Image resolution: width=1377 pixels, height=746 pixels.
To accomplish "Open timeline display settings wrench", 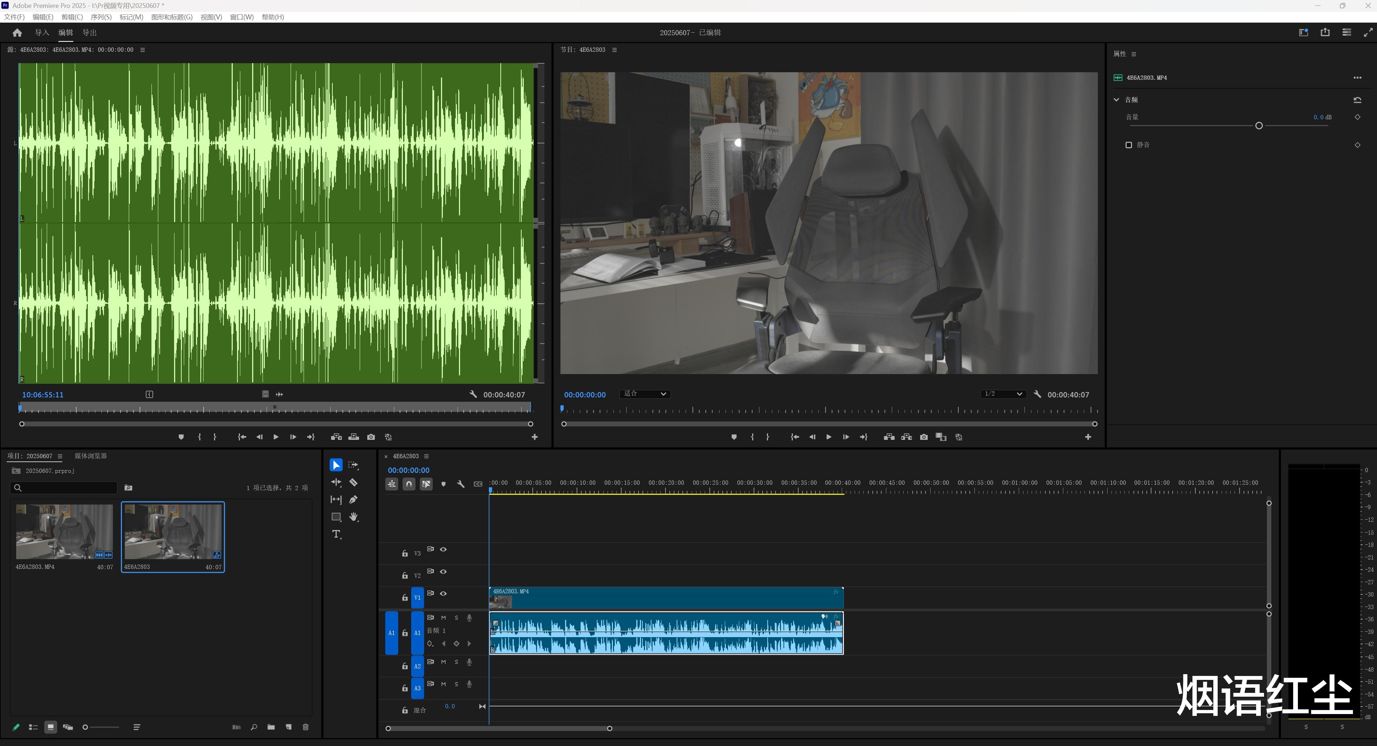I will tap(461, 484).
